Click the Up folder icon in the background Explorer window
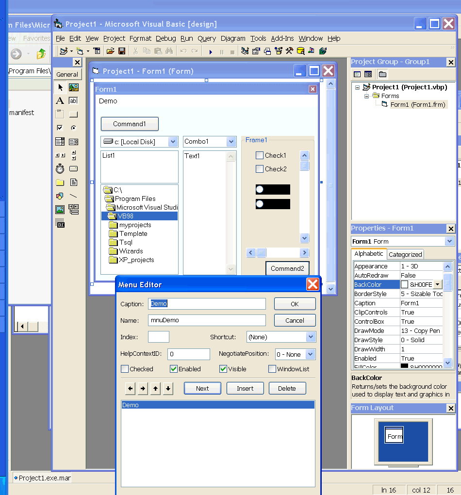Image resolution: width=461 pixels, height=495 pixels. coord(41,54)
